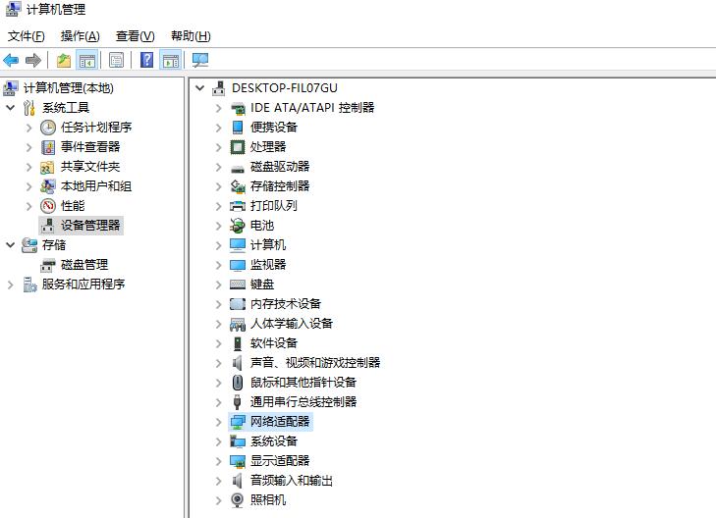The width and height of the screenshot is (716, 518).
Task: Expand the 系统设备 category
Action: coord(218,441)
